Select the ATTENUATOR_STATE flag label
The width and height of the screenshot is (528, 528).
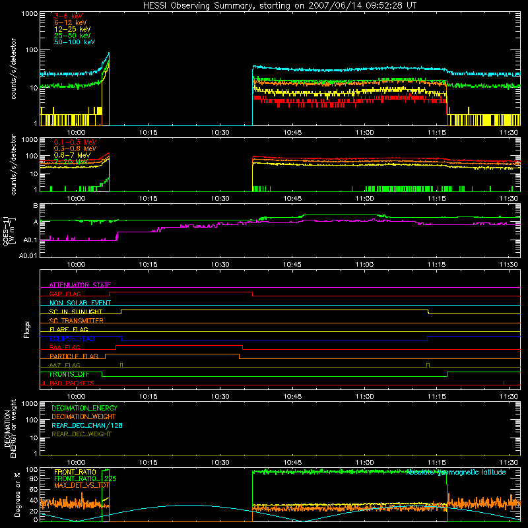pyautogui.click(x=80, y=285)
